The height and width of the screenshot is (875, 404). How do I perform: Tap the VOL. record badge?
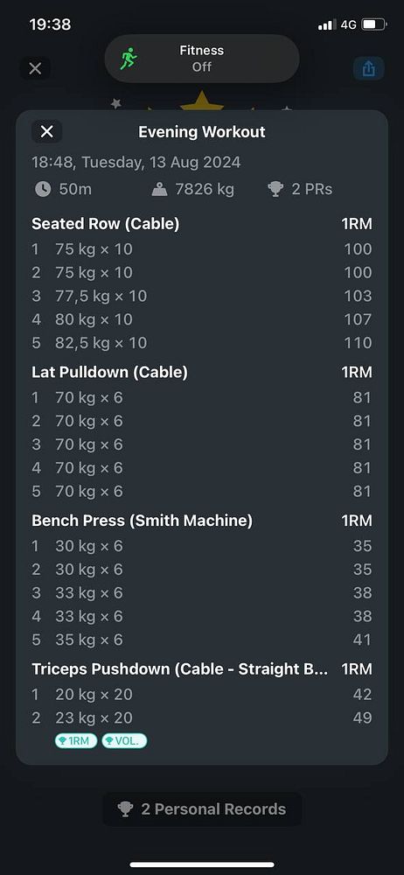pyautogui.click(x=124, y=741)
